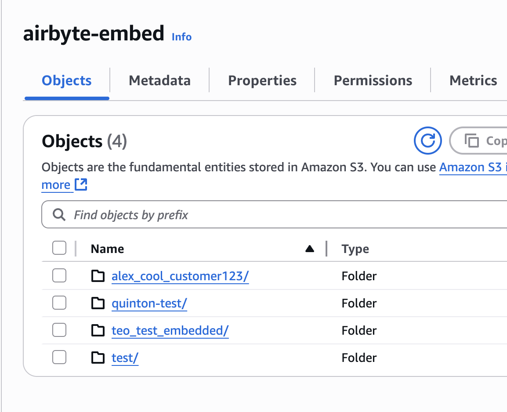Click the folder icon beside alex_cool_customer123/
Screen dimensions: 507x412
pos(98,276)
